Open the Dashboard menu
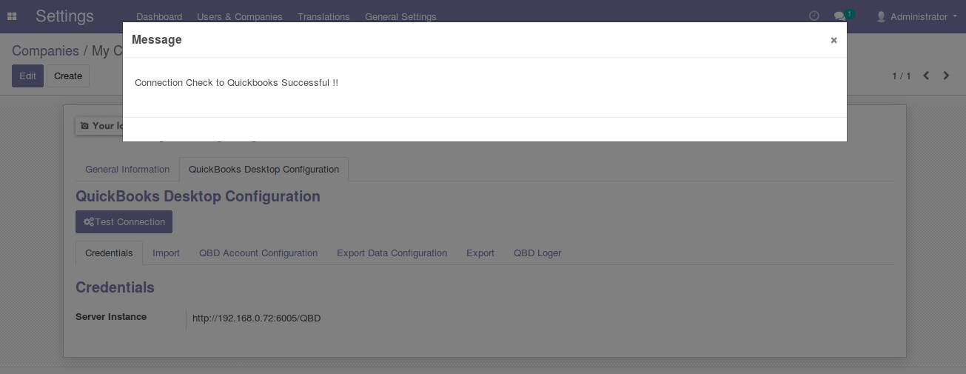Screen dimensions: 966x374 click(x=159, y=16)
